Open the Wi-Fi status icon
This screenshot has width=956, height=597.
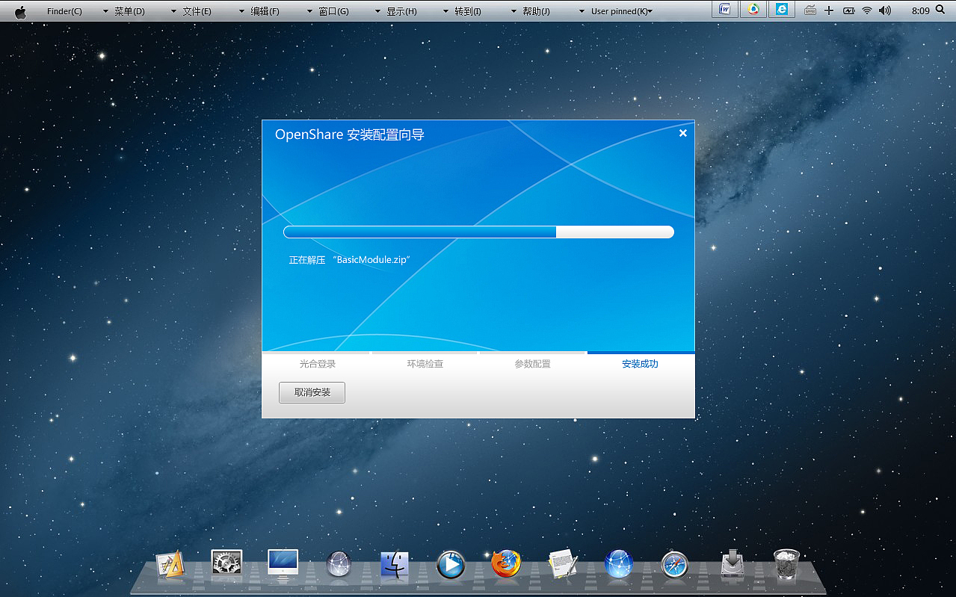[x=867, y=10]
